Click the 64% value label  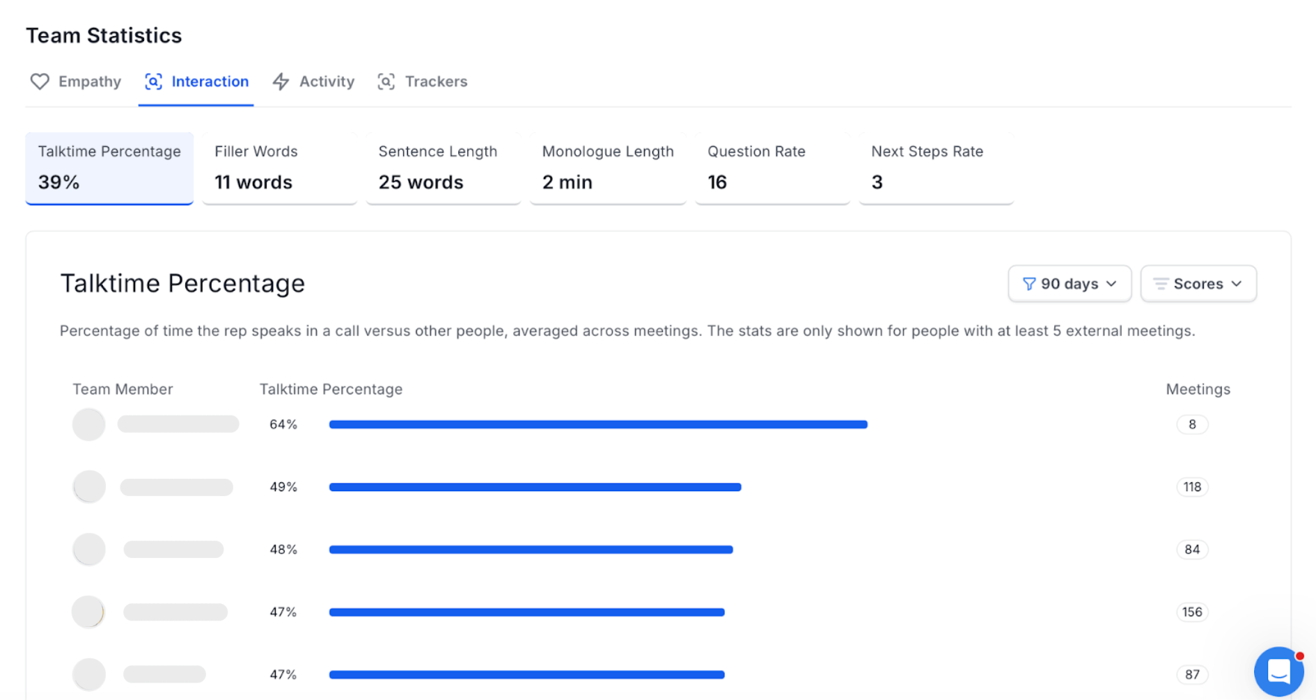click(x=283, y=424)
